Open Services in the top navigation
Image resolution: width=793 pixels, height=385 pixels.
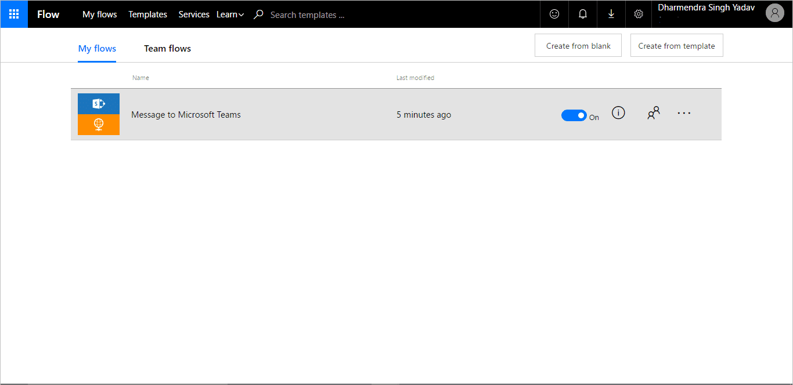[x=194, y=14]
